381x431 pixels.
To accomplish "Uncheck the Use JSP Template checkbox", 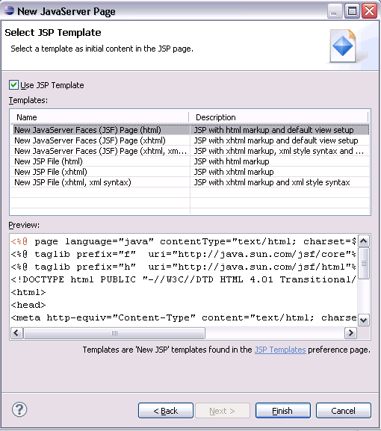I will coord(13,85).
